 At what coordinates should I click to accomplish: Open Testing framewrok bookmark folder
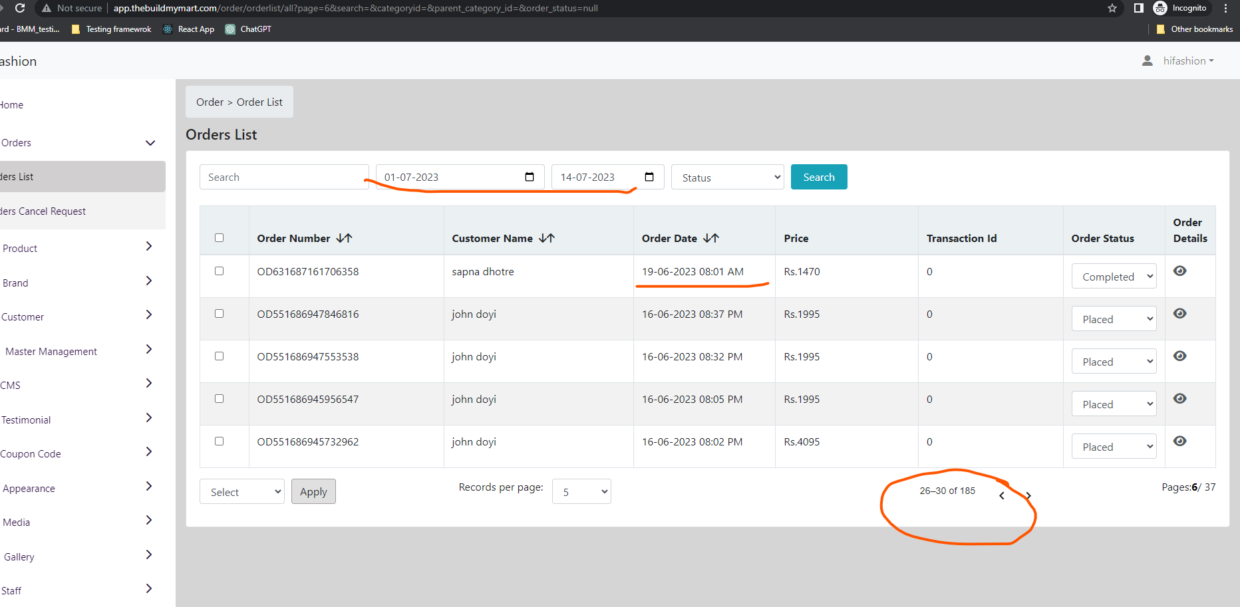pos(112,29)
